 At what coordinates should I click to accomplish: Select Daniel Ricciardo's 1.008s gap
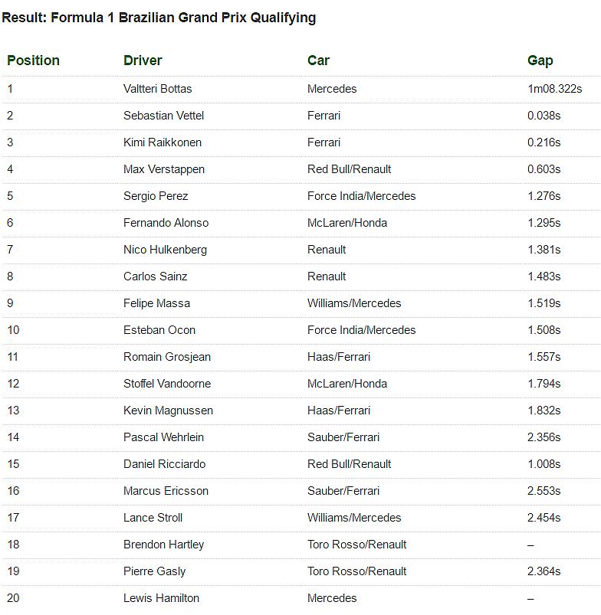(544, 464)
